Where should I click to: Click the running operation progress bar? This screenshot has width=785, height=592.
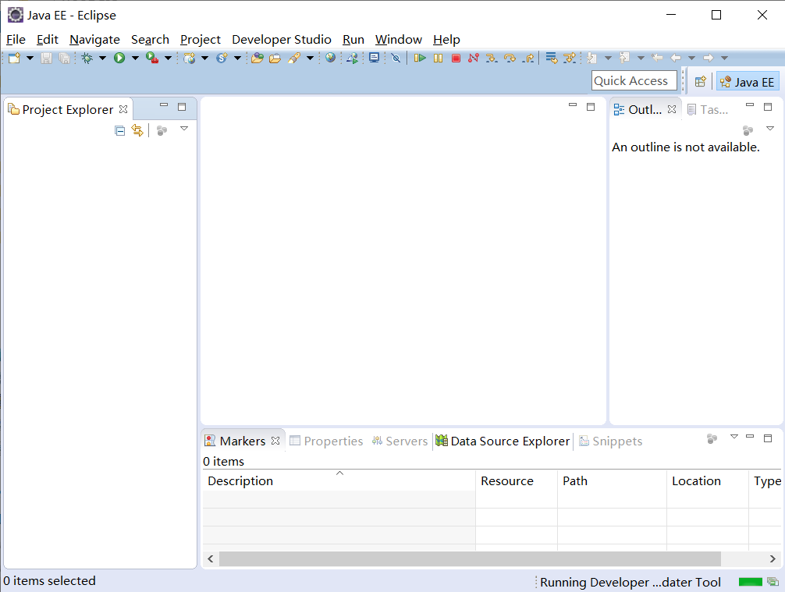[749, 582]
